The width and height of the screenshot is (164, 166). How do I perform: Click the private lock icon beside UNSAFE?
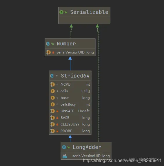tap(57, 111)
